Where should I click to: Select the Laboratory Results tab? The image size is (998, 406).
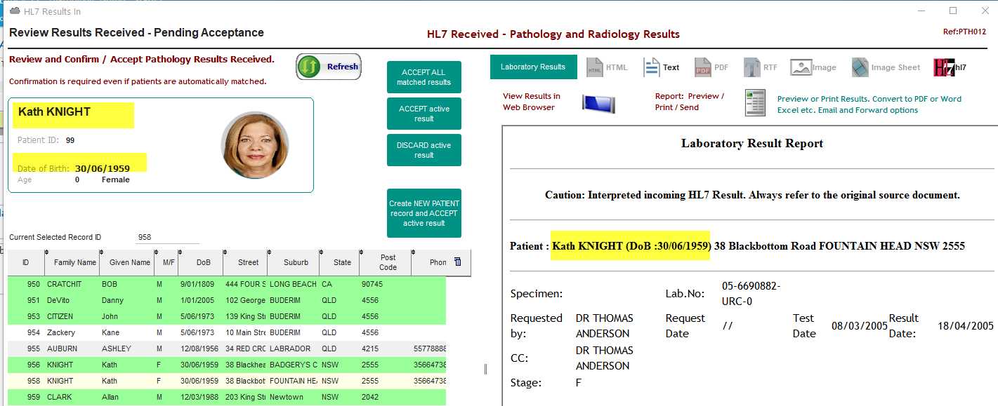click(x=533, y=67)
